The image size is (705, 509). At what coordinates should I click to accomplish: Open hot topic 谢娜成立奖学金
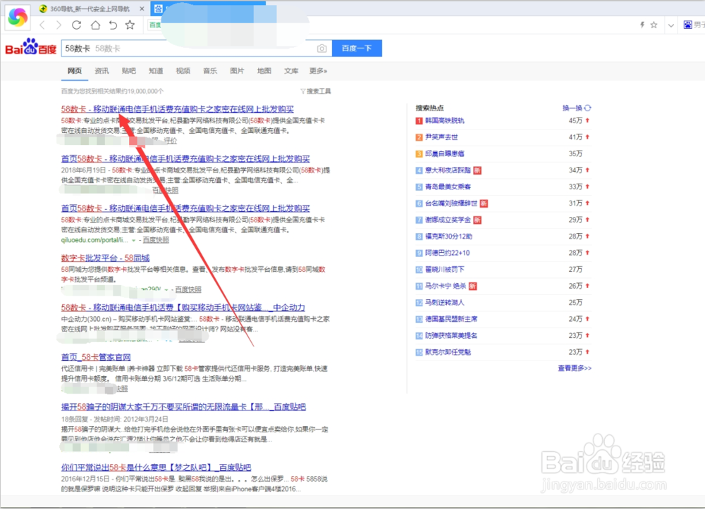[x=448, y=220]
